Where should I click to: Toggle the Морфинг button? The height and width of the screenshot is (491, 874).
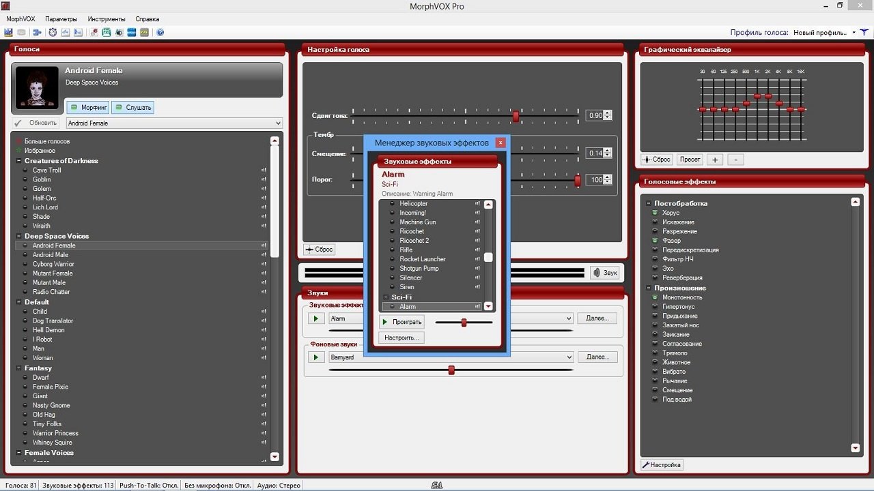coord(88,107)
